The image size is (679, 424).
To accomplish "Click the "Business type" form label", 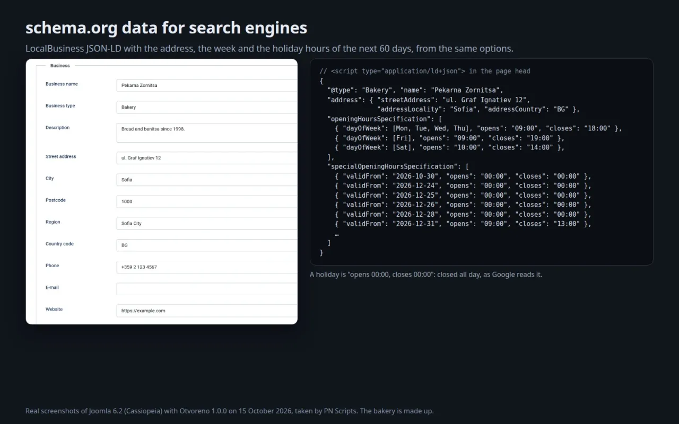I will 60,105.
